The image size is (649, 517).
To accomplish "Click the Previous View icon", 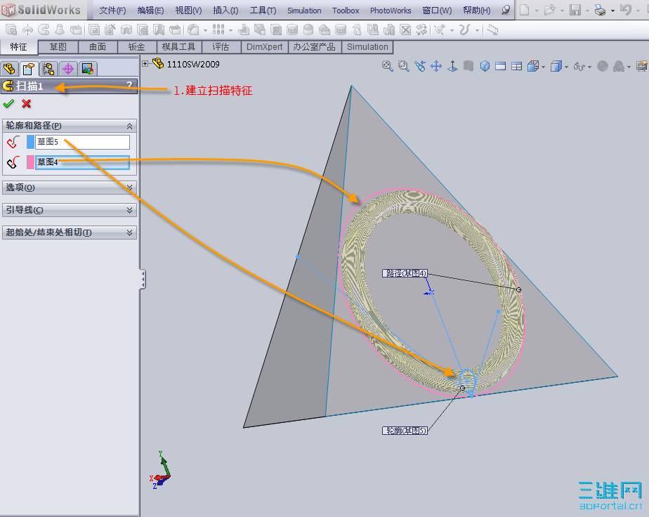I will (x=420, y=66).
